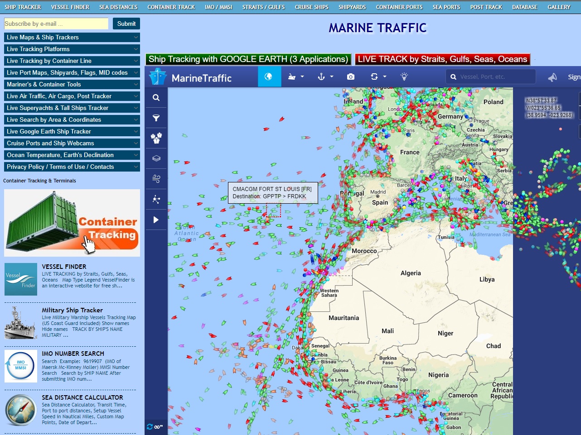Expand Live Maps & Ship Trackers menu
Viewport: 581px width, 435px height.
tap(72, 38)
